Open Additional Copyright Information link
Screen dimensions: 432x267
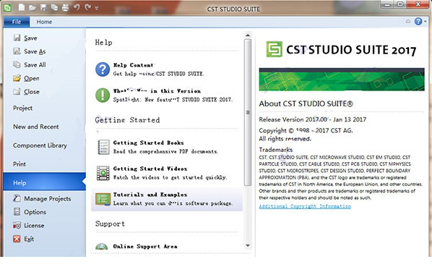[x=305, y=206]
